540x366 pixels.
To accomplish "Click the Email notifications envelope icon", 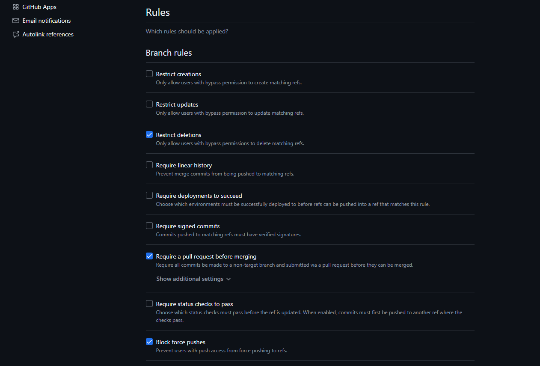I will 15,20.
